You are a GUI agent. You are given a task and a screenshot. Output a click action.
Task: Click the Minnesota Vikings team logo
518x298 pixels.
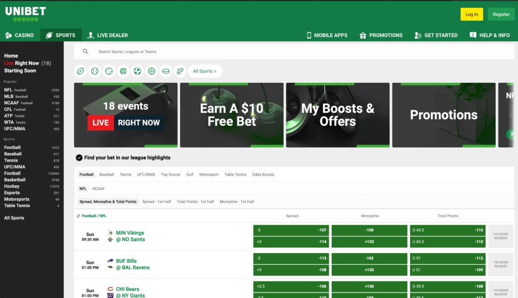click(110, 233)
